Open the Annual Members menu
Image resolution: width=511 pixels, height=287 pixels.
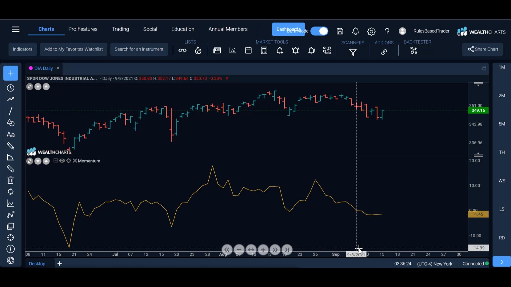[228, 29]
